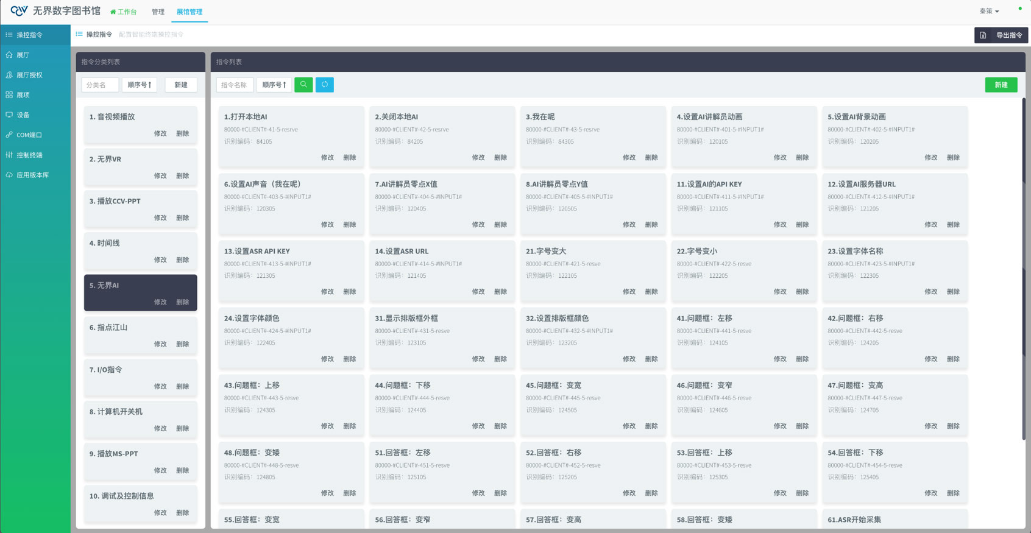Click 新建 button in category list

pos(181,85)
